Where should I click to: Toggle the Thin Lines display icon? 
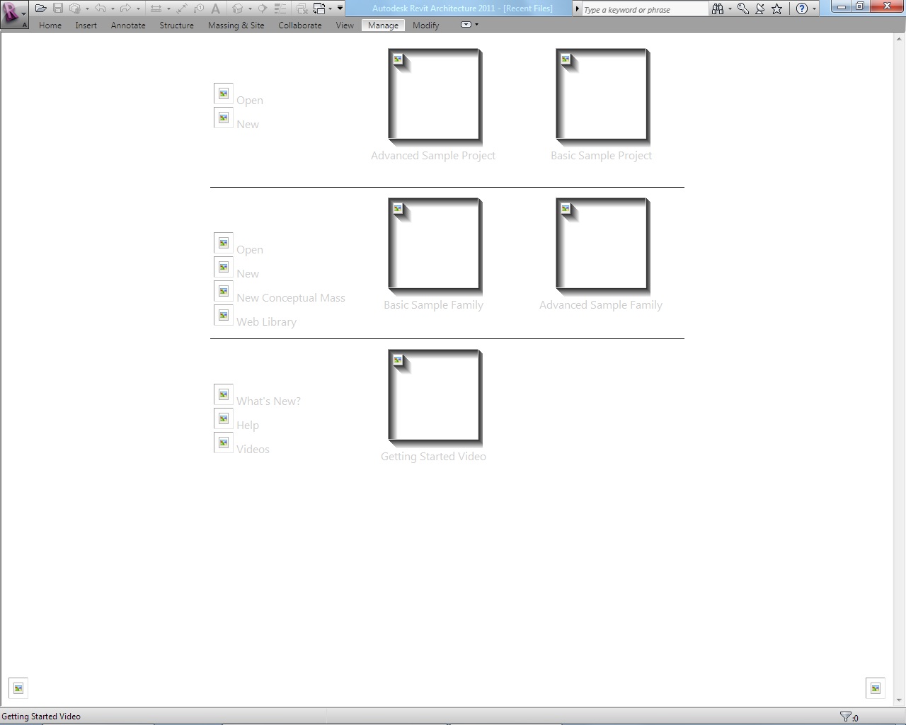tap(280, 8)
